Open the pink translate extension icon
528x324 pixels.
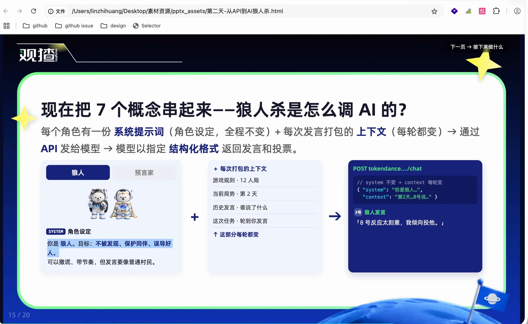click(482, 11)
